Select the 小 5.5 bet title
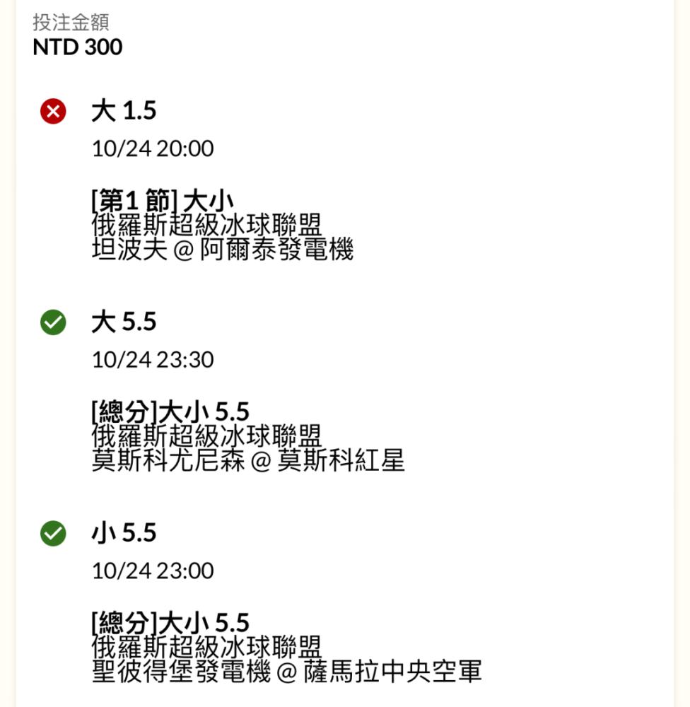Screen dimensions: 690x707 tap(124, 533)
